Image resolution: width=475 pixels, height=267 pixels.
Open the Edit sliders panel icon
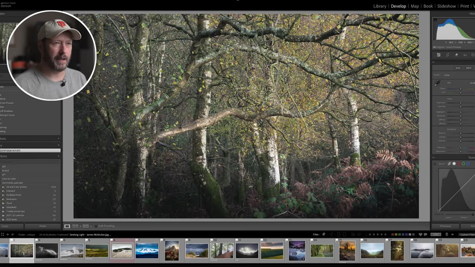[439, 55]
